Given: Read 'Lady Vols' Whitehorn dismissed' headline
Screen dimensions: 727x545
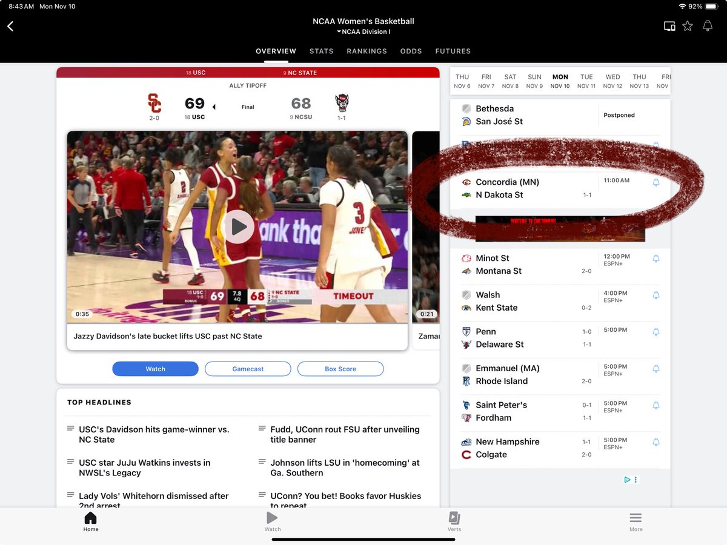Looking at the screenshot, I should 154,500.
